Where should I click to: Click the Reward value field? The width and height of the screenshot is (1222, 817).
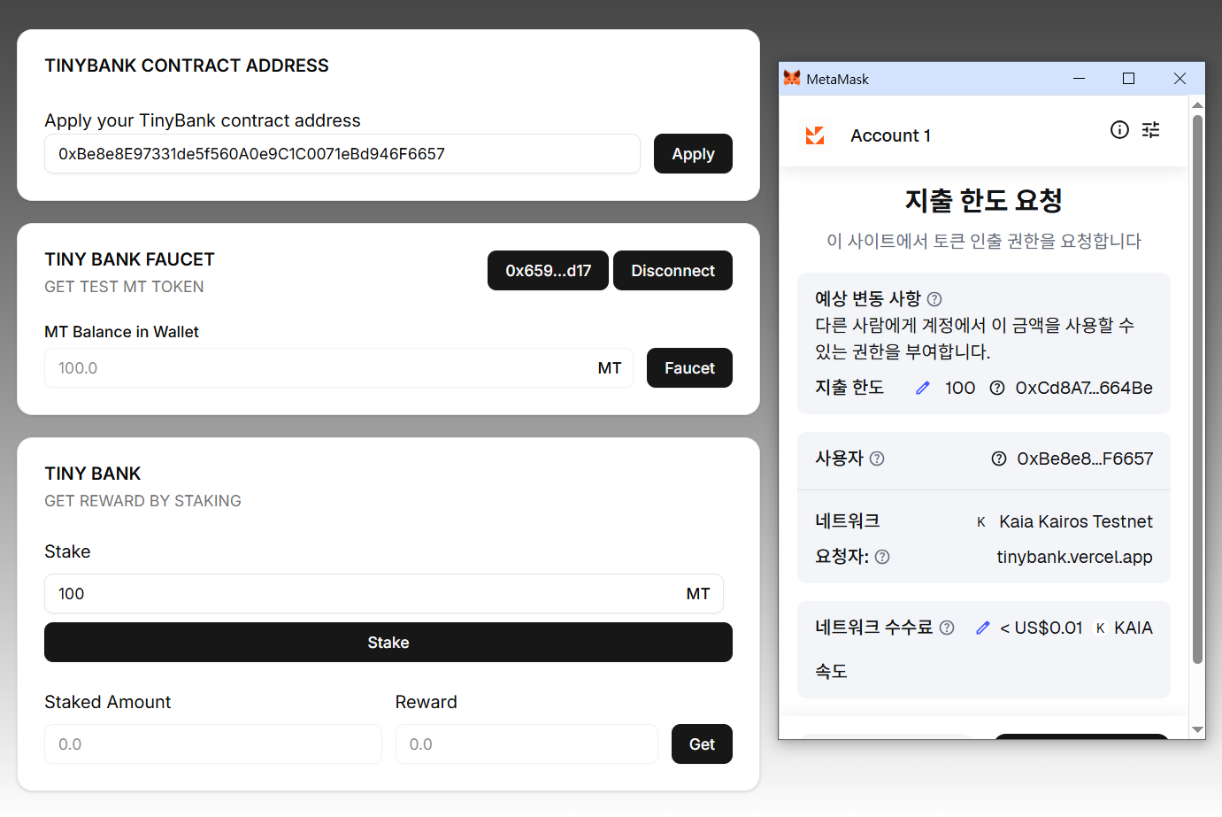coord(526,744)
